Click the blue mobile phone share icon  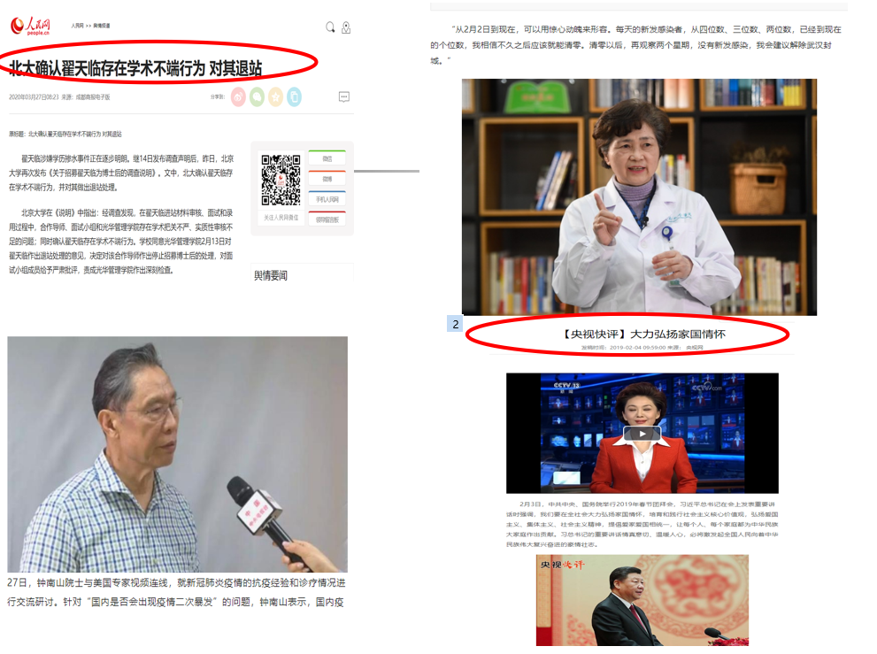[x=294, y=97]
